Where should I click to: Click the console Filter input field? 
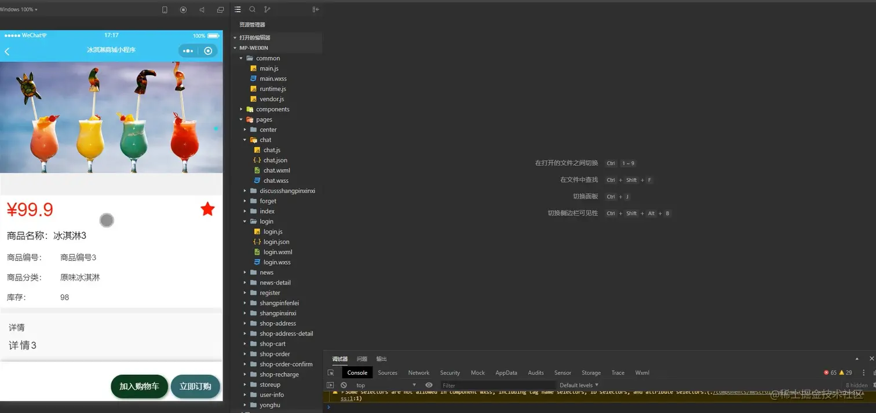(x=498, y=385)
